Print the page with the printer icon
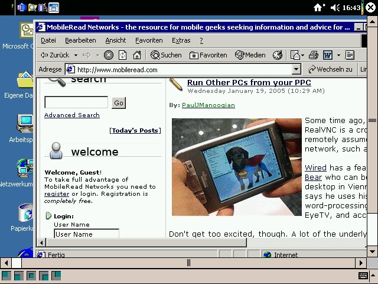 314,55
